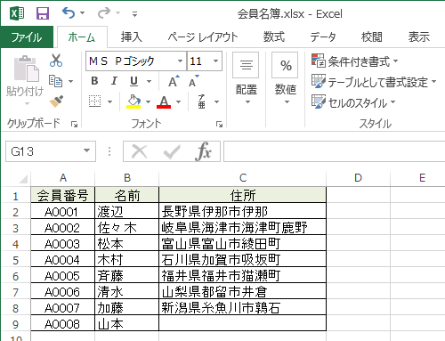
Task: Select cell 石川県加賀市吸坂町
Action: [243, 260]
